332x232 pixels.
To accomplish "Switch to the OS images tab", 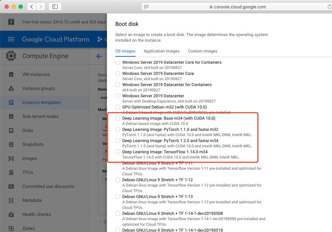I will tap(125, 51).
